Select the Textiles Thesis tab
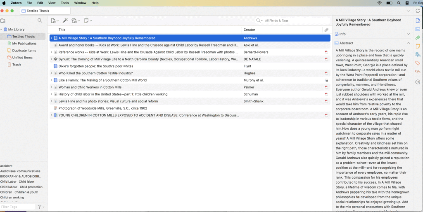This screenshot has height=212, width=423. 45,11
